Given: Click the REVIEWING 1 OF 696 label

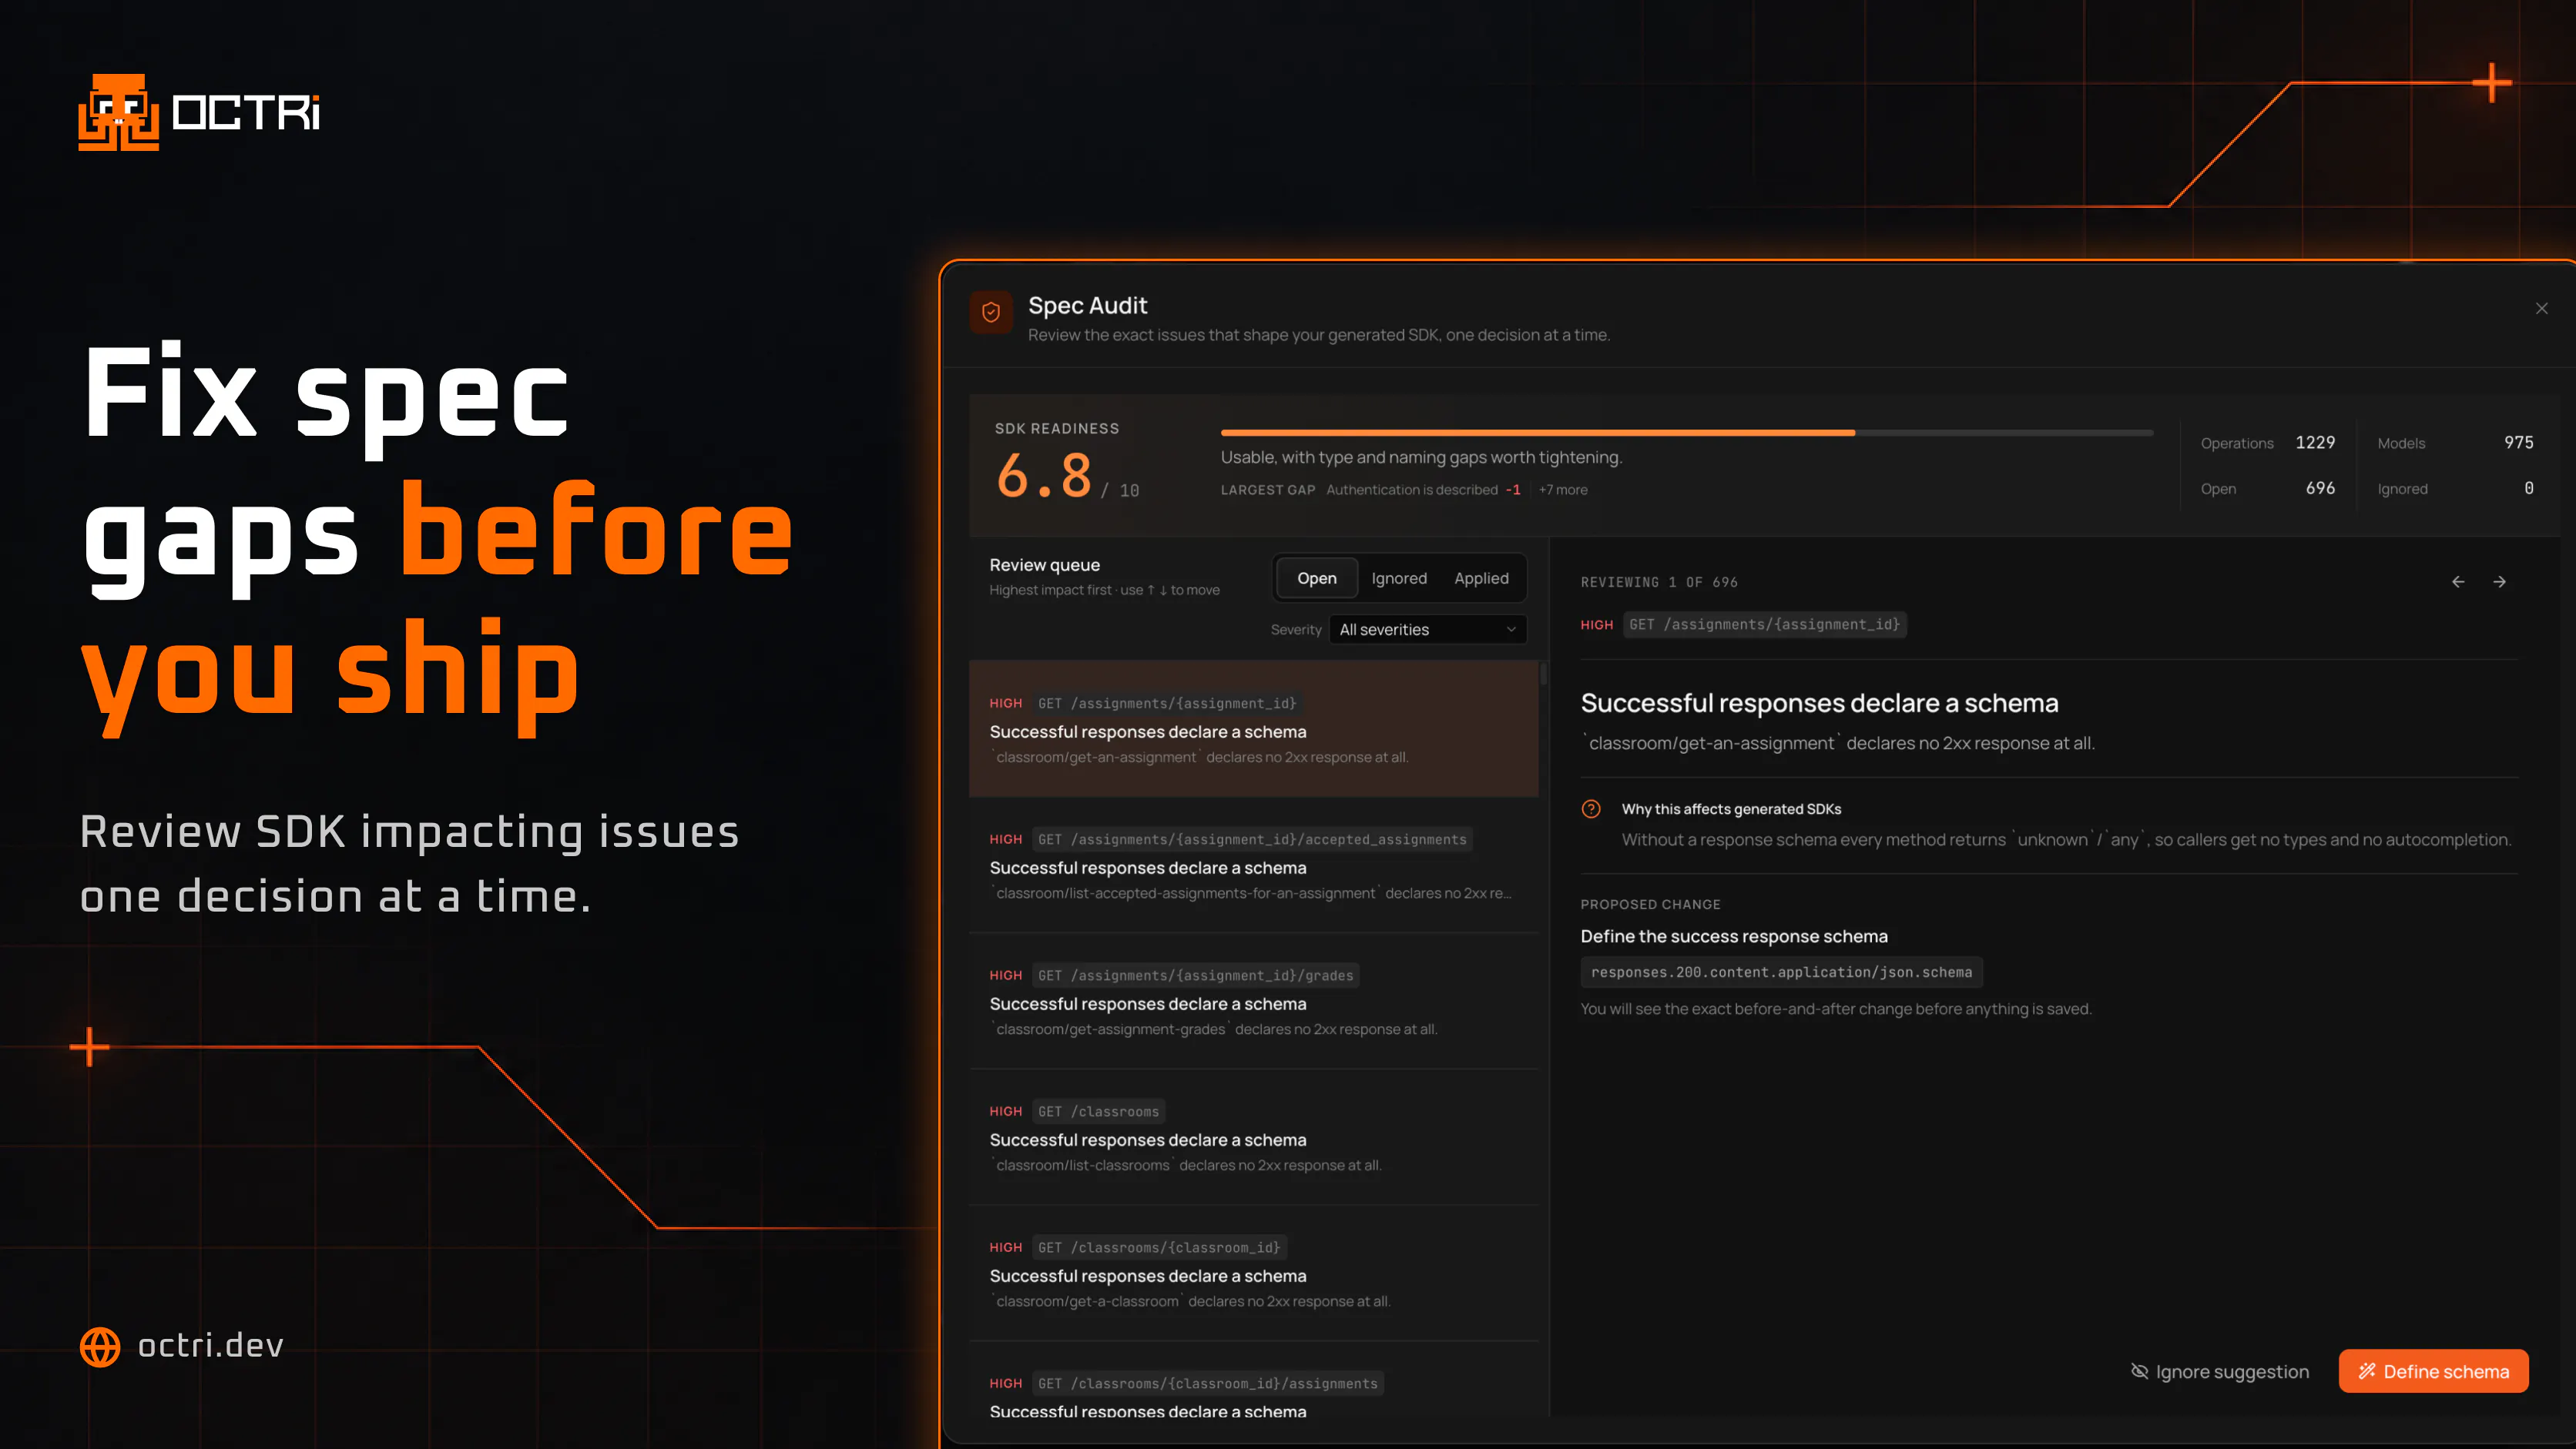Looking at the screenshot, I should 1659,581.
